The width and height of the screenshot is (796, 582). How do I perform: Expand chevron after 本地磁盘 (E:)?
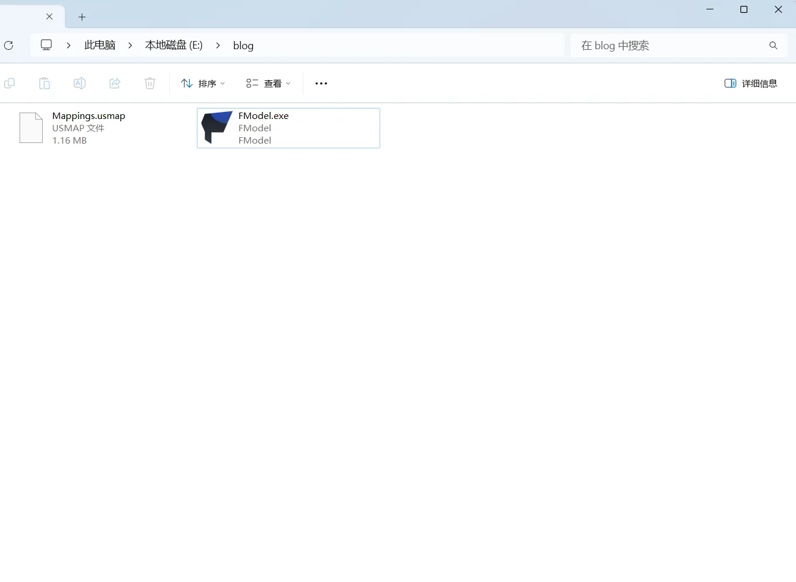click(x=218, y=45)
